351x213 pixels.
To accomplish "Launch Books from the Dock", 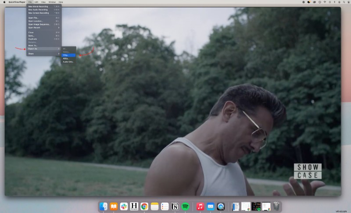I will (x=114, y=206).
